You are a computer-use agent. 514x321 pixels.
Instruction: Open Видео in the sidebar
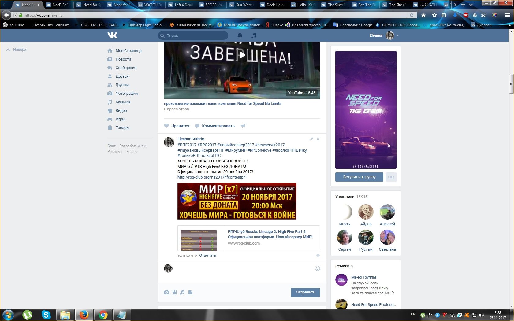coord(117,111)
